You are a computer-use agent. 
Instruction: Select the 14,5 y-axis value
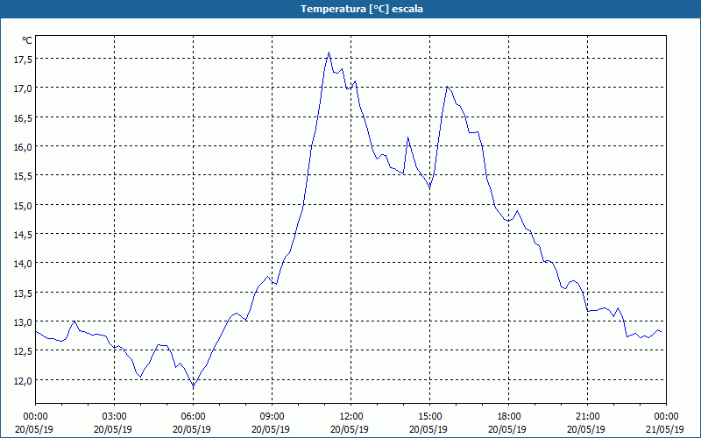click(23, 234)
